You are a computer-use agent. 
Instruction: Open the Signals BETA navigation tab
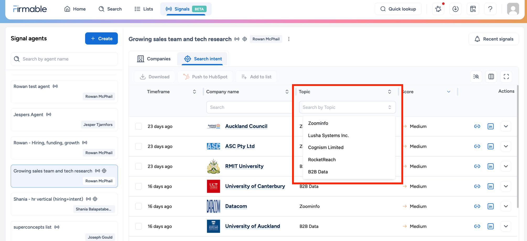(186, 9)
